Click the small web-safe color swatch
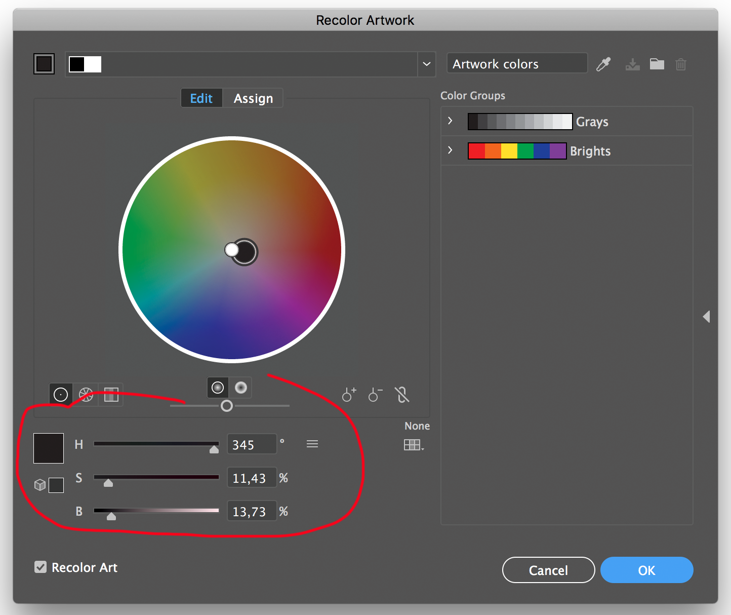Image resolution: width=731 pixels, height=615 pixels. tap(56, 485)
